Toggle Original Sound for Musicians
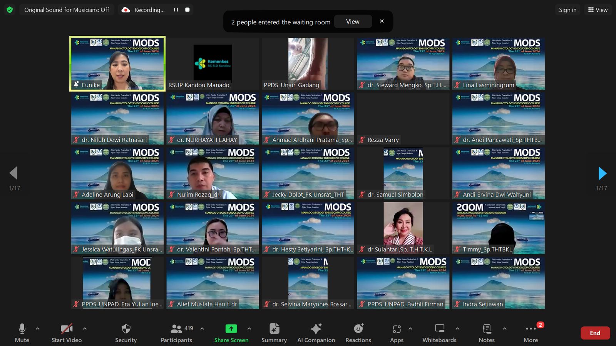The height and width of the screenshot is (346, 616). tap(67, 10)
